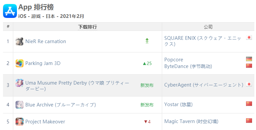This screenshot has width=256, height=130.
Task: Click Japan flag beside CyberAgent
Action: click(249, 84)
